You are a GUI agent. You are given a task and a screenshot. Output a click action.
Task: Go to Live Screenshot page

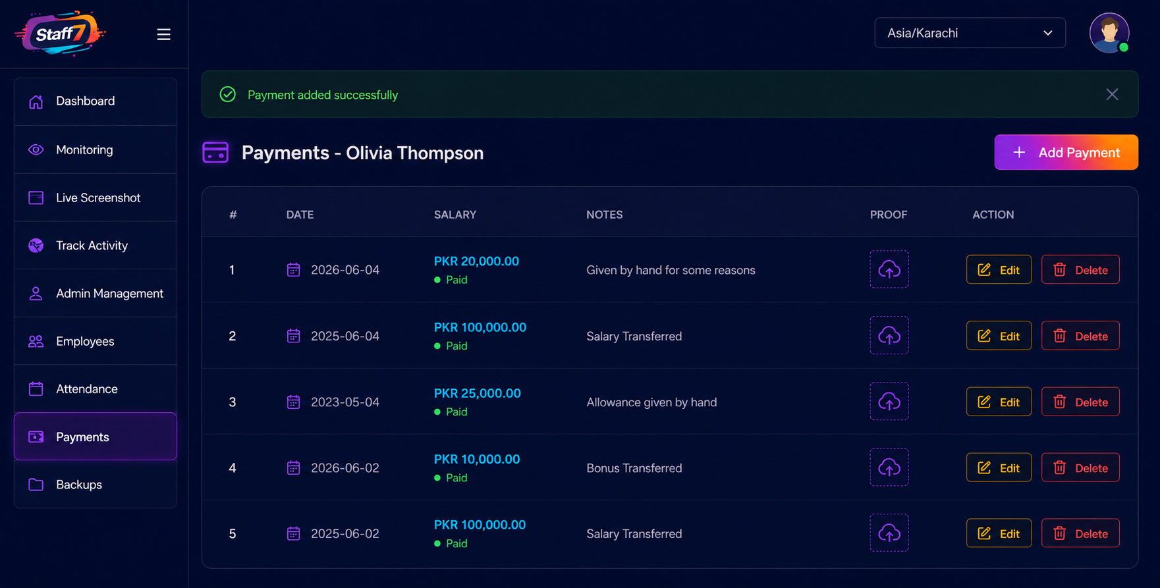96,198
